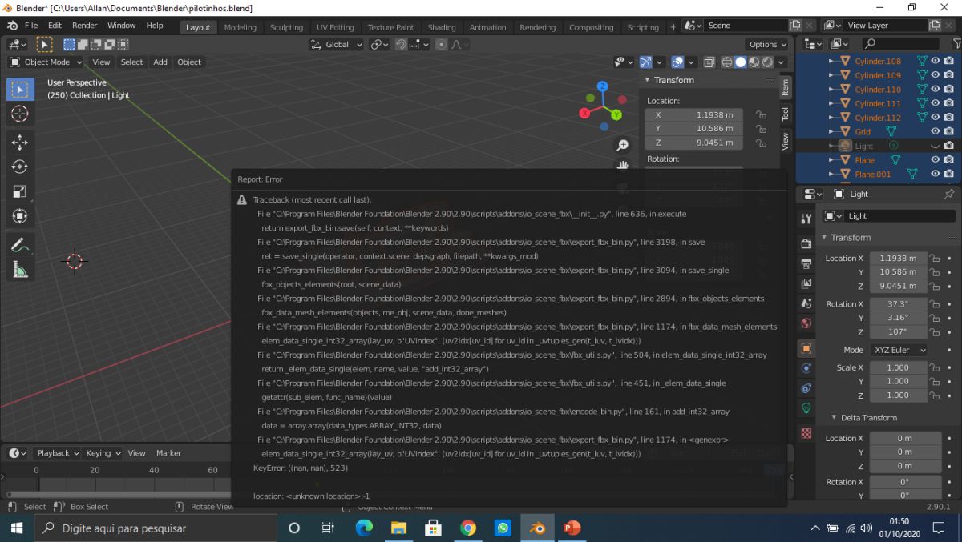Click the Blender logo menu icon
The width and height of the screenshot is (962, 542).
coord(12,26)
